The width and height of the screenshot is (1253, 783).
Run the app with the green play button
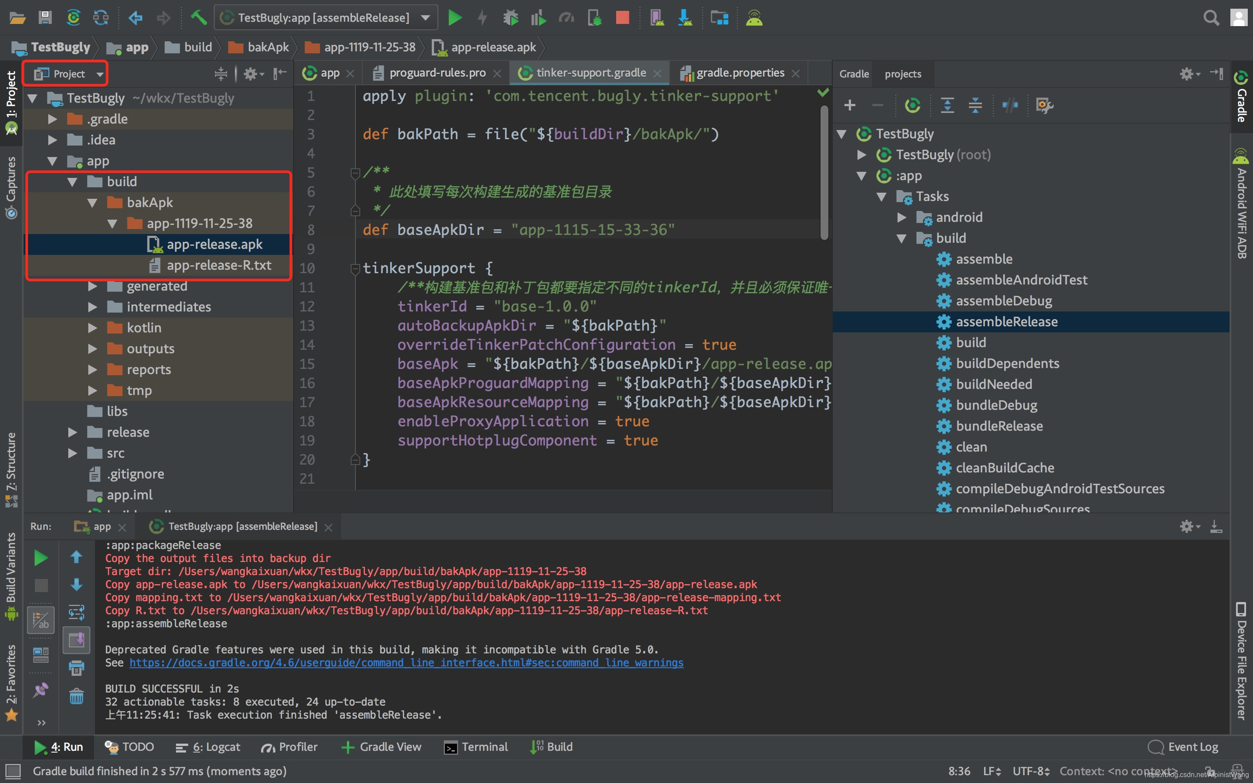(x=455, y=18)
